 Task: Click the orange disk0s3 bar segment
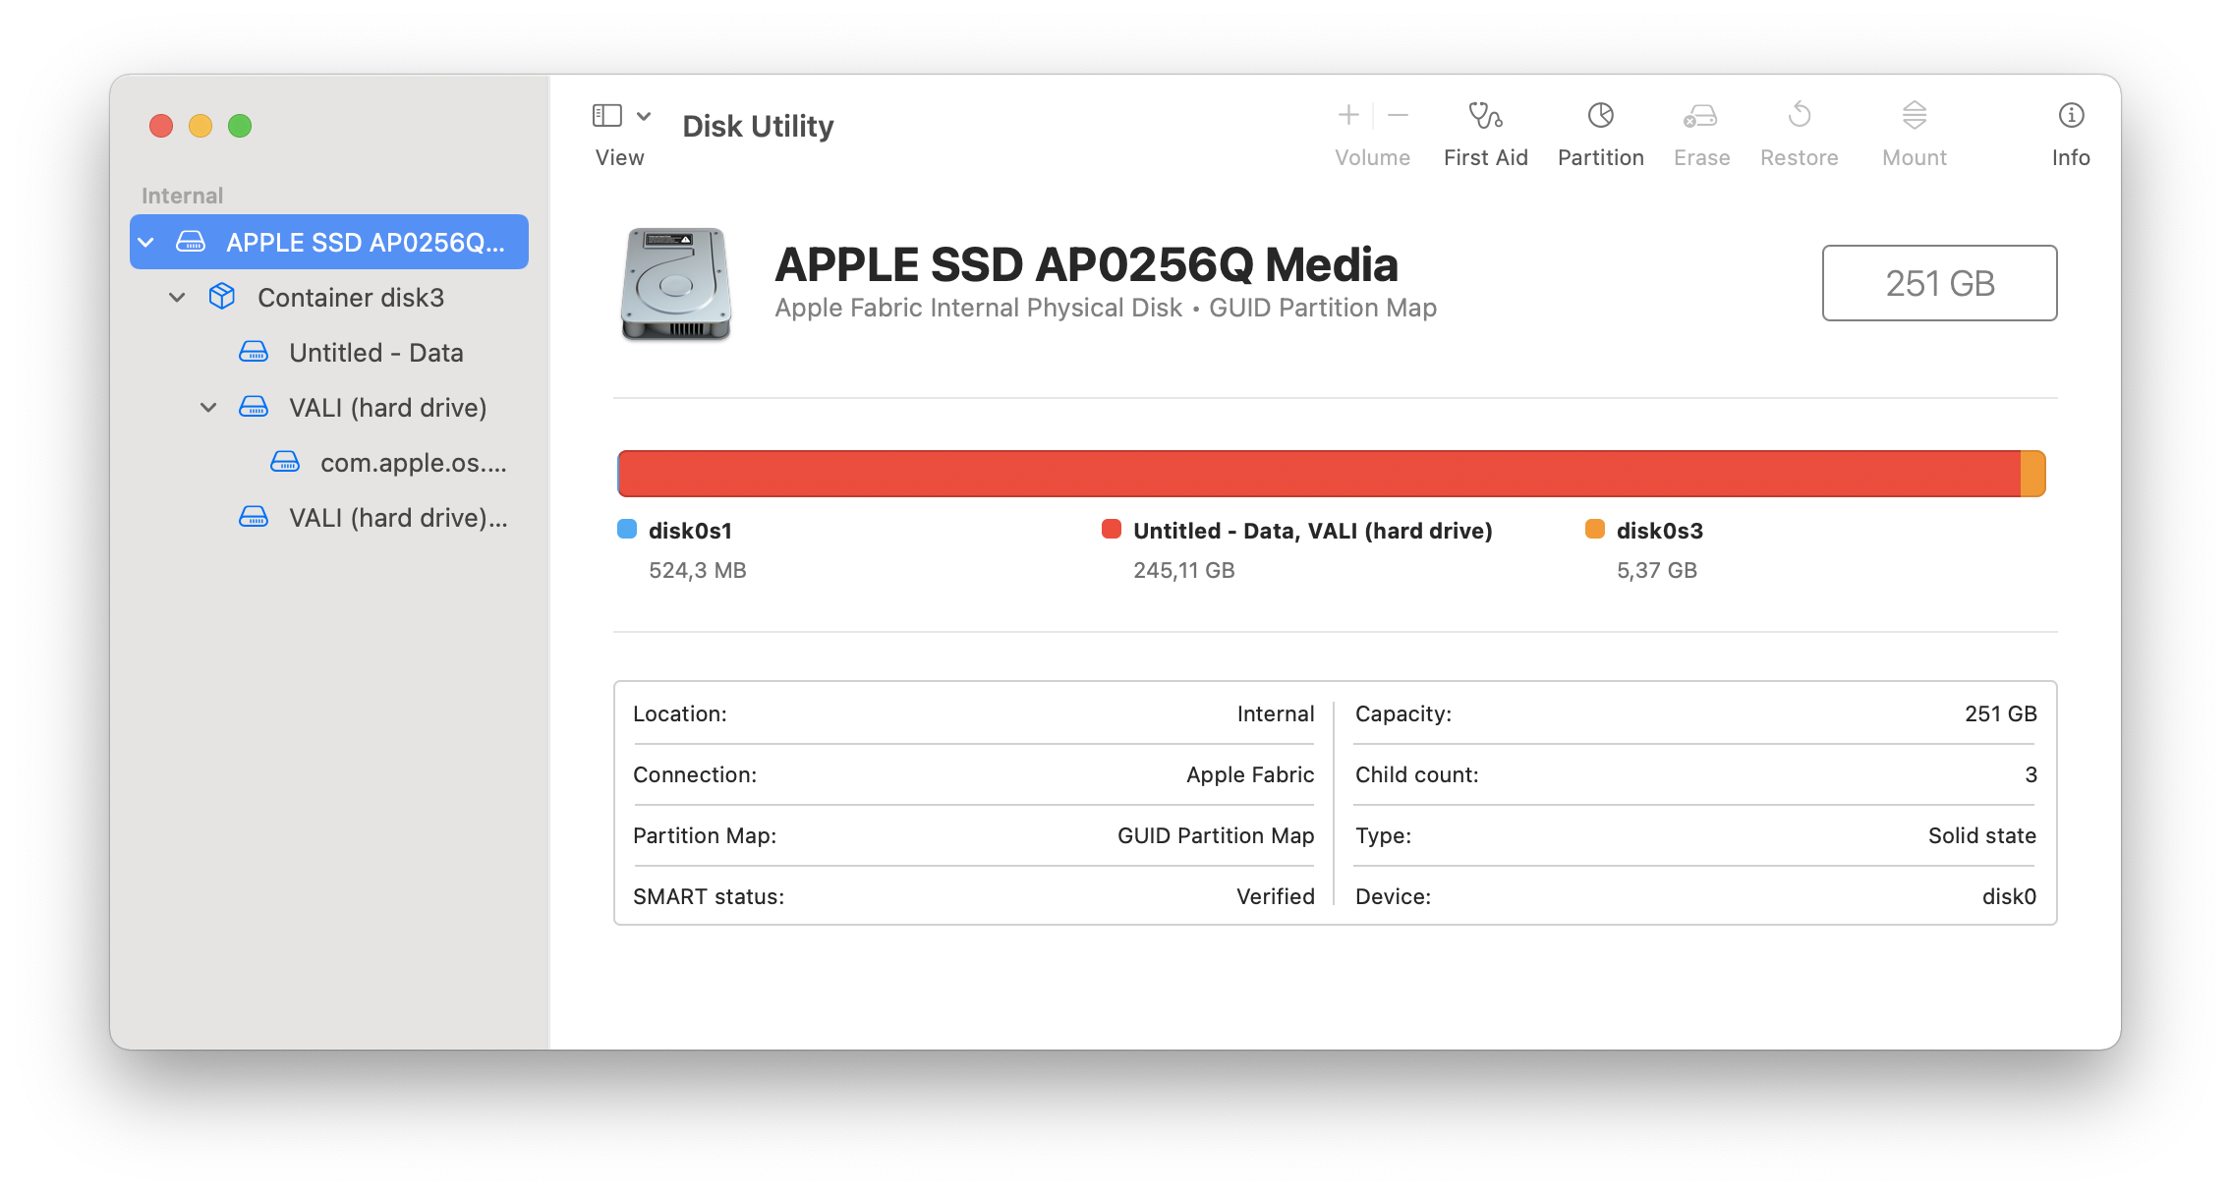[x=2032, y=474]
